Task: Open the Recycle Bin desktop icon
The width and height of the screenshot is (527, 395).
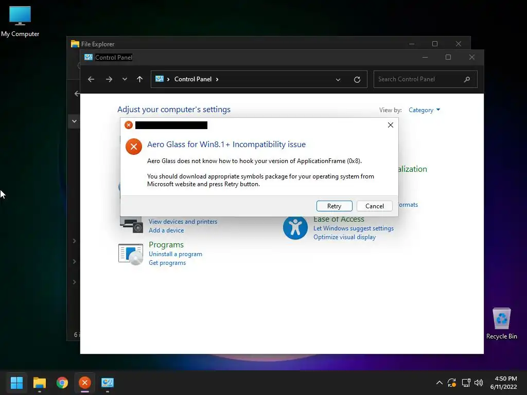Action: click(501, 324)
